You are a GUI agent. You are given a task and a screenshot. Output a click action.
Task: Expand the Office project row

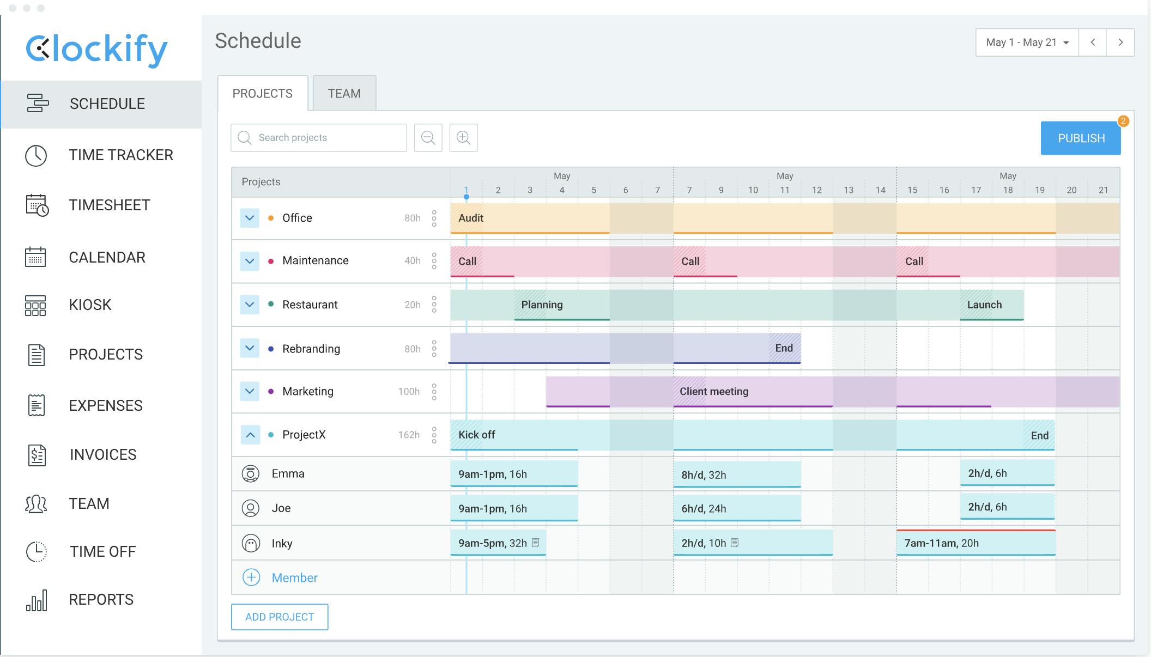click(250, 218)
